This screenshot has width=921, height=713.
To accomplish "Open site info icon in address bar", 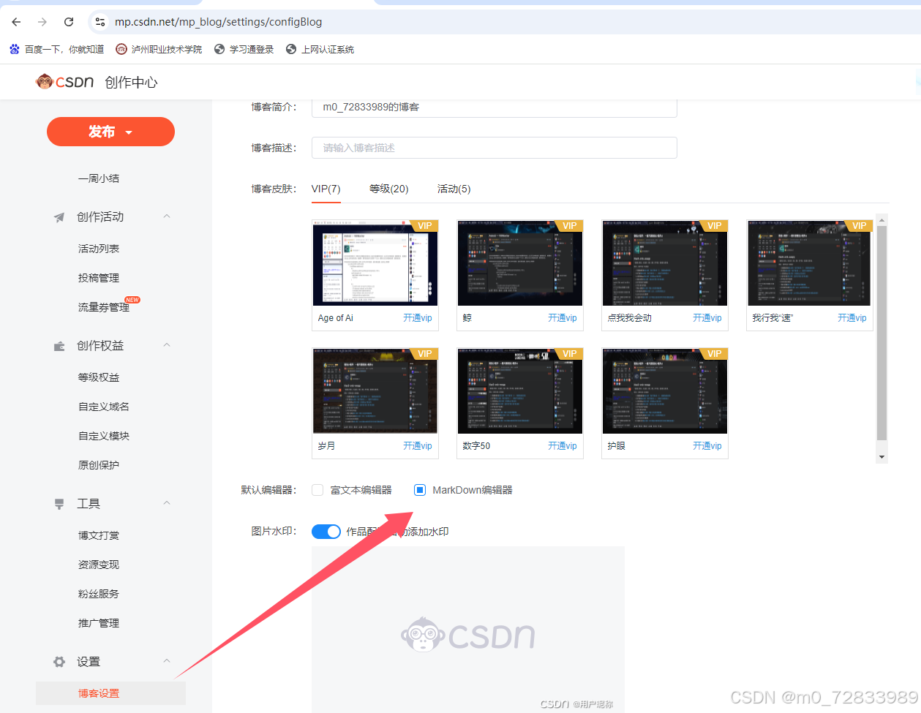I will pyautogui.click(x=100, y=22).
